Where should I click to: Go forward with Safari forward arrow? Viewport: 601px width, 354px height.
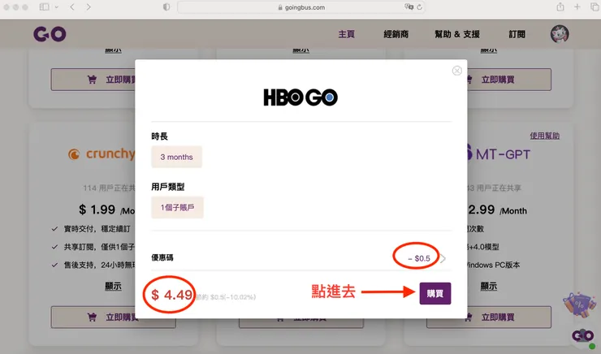(89, 6)
